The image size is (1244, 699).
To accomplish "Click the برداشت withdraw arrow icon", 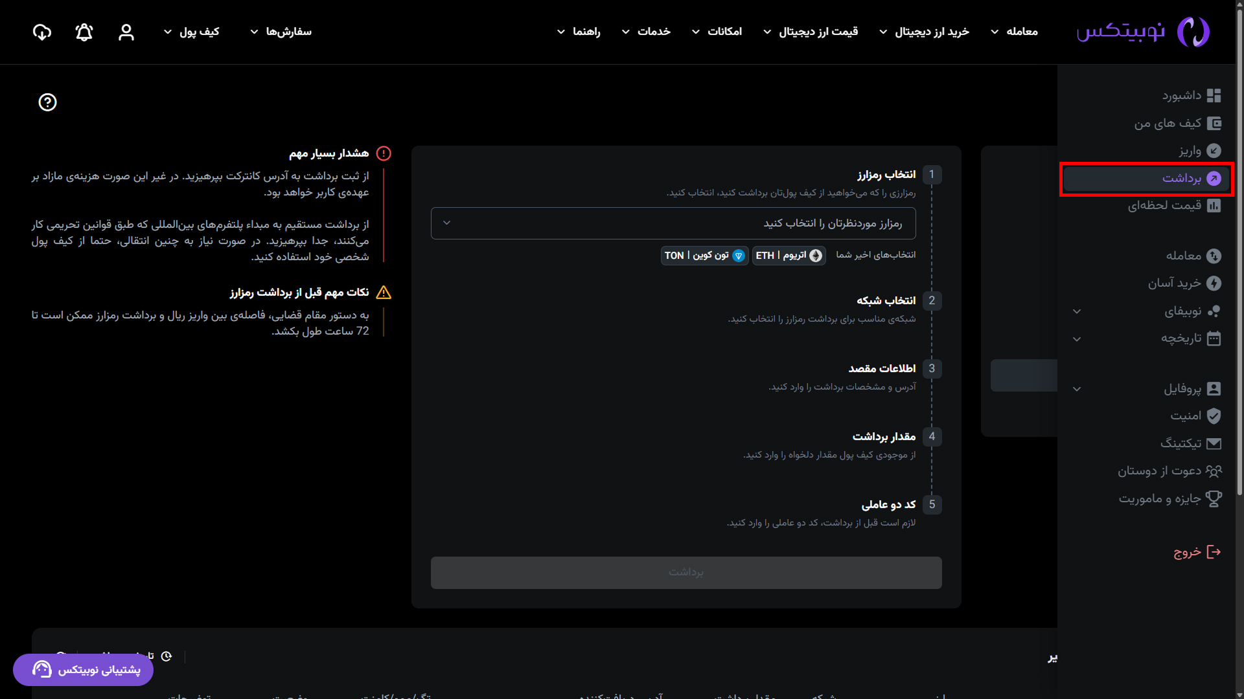I will pos(1214,179).
